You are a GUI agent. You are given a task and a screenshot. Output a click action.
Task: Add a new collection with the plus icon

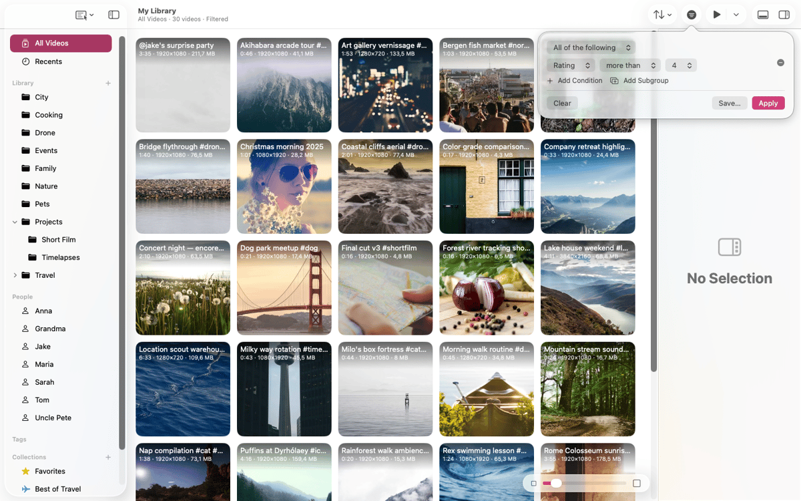click(108, 458)
